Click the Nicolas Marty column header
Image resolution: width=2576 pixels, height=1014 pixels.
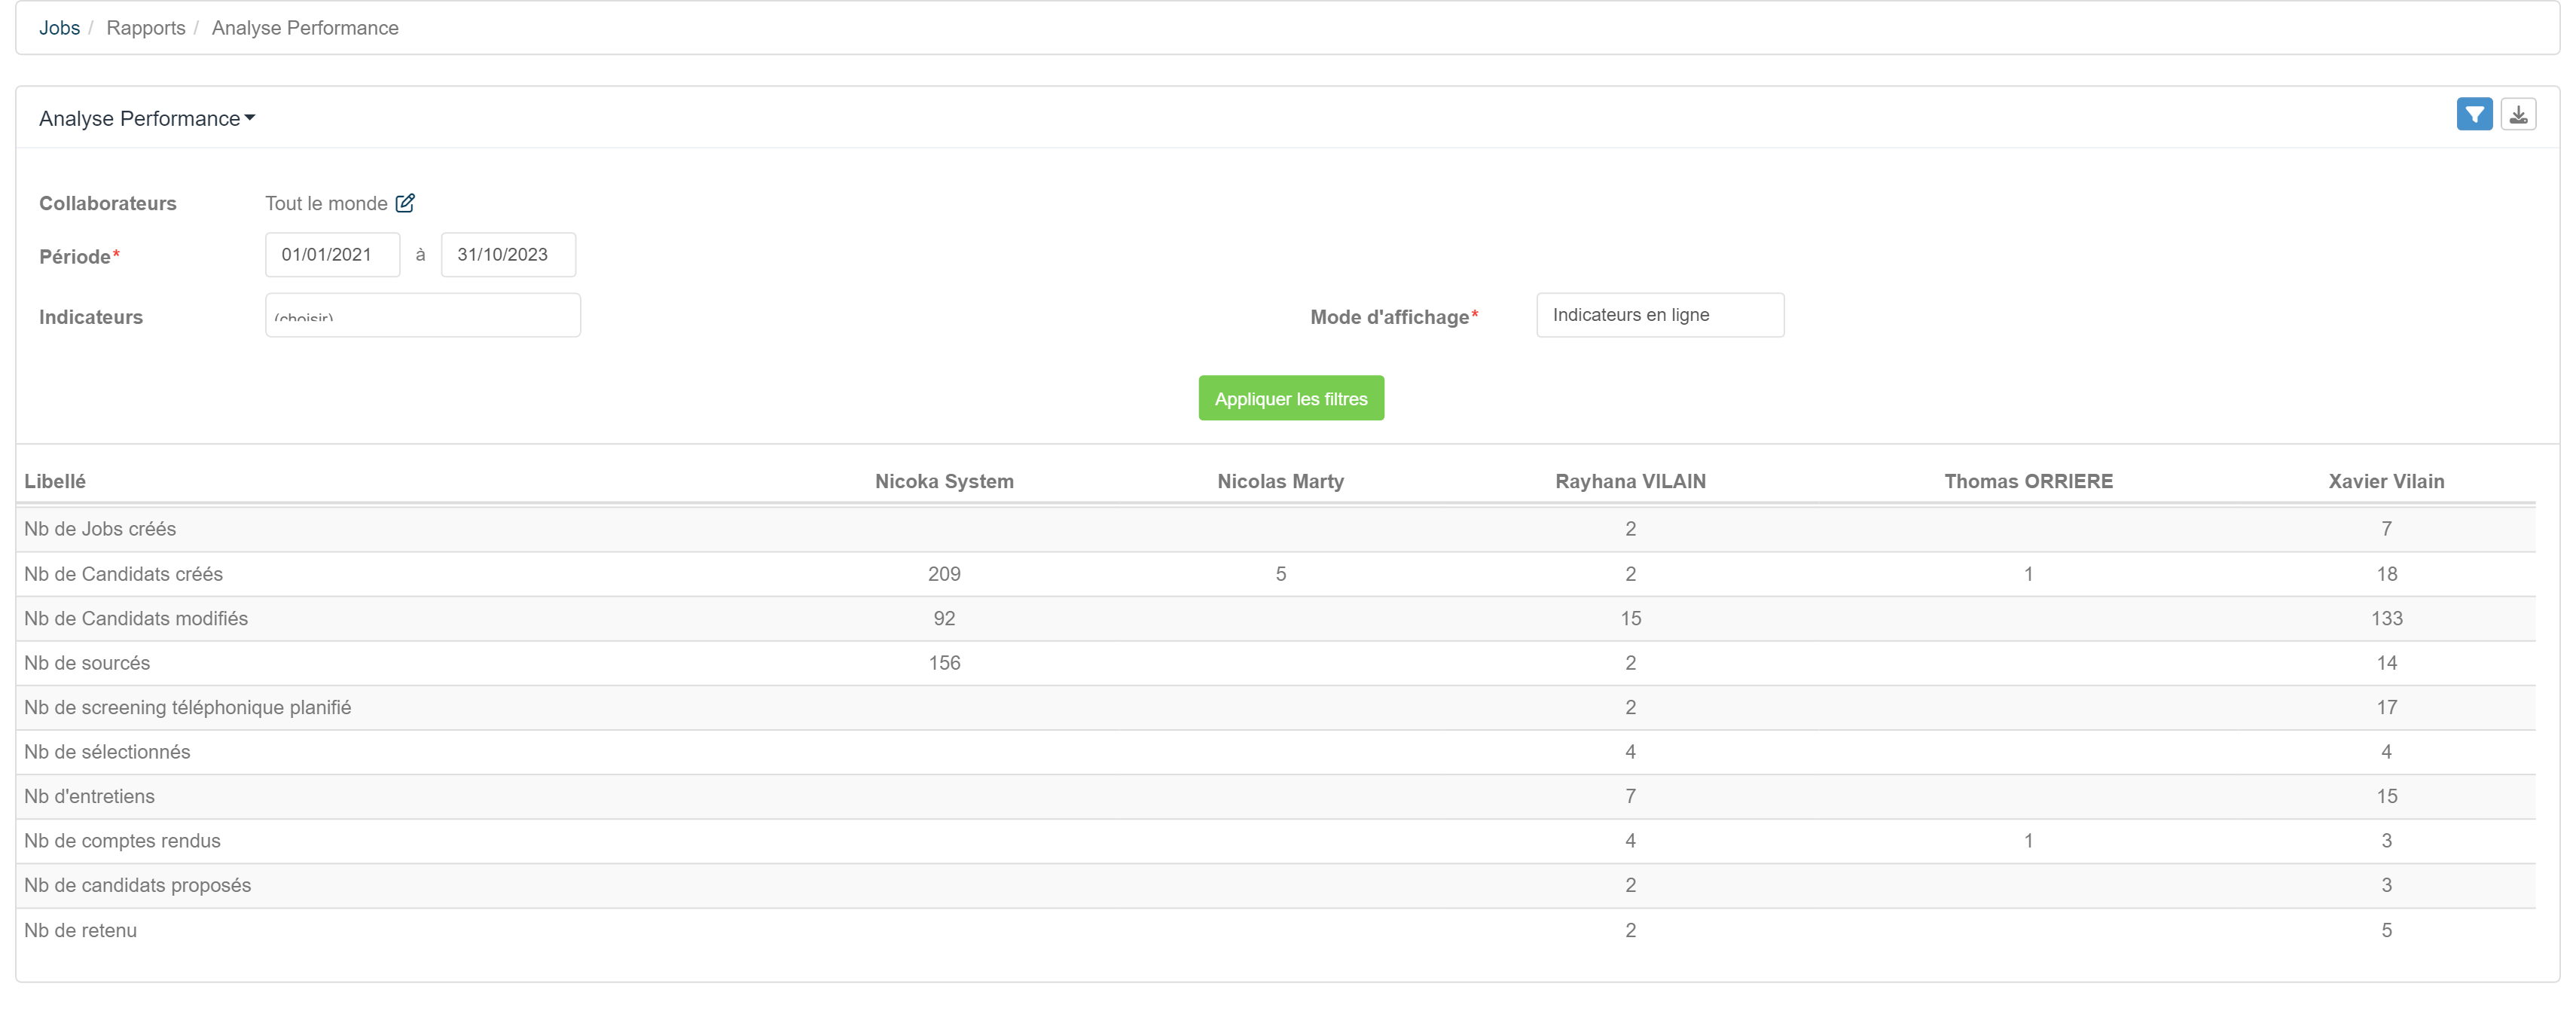(x=1280, y=481)
